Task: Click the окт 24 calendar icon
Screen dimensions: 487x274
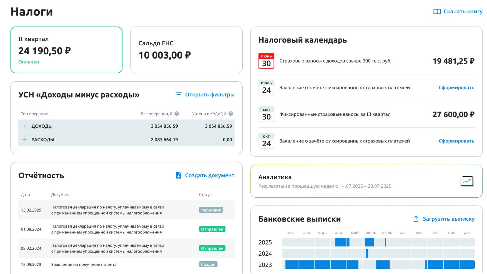Action: point(266,140)
